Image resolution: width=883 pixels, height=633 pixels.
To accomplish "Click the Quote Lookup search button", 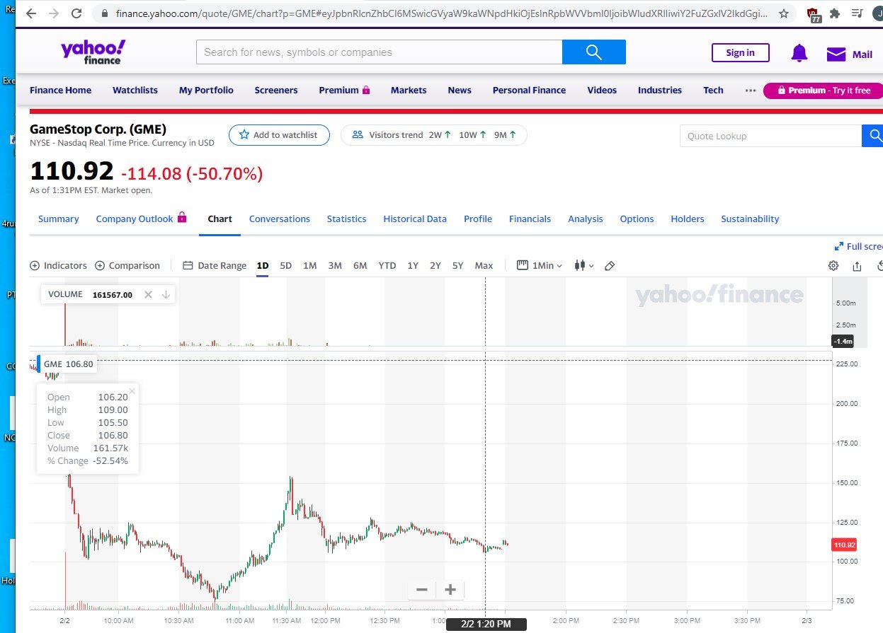I will (873, 136).
